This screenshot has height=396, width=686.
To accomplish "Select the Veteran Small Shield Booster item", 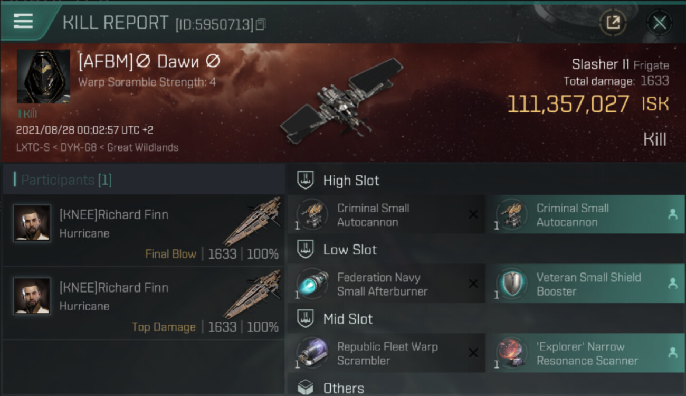I will (x=585, y=284).
